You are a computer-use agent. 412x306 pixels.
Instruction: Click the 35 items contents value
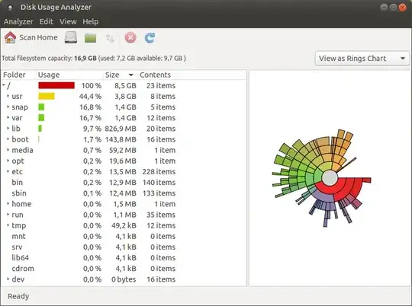tap(161, 215)
